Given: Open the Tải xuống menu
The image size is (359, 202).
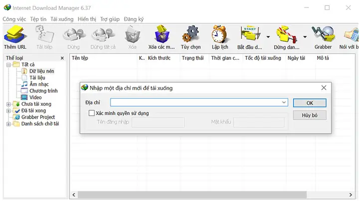Looking at the screenshot, I should point(62,19).
